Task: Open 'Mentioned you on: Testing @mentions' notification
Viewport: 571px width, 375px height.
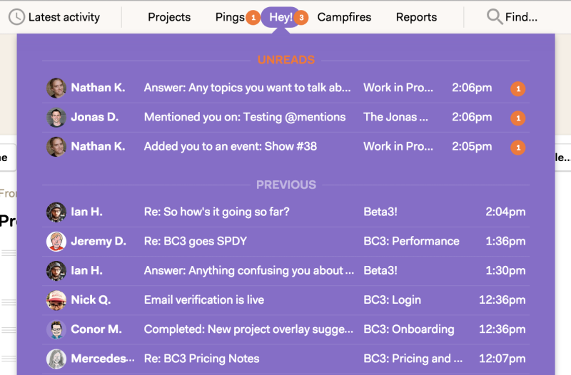Action: coord(244,118)
